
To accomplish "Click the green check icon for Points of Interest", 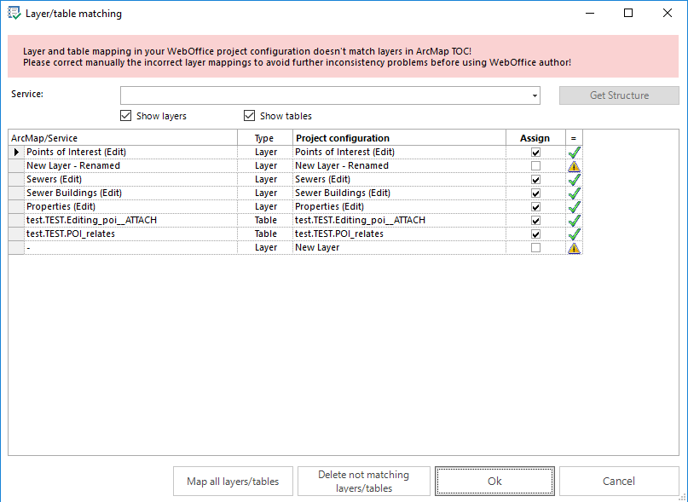I will coord(574,152).
